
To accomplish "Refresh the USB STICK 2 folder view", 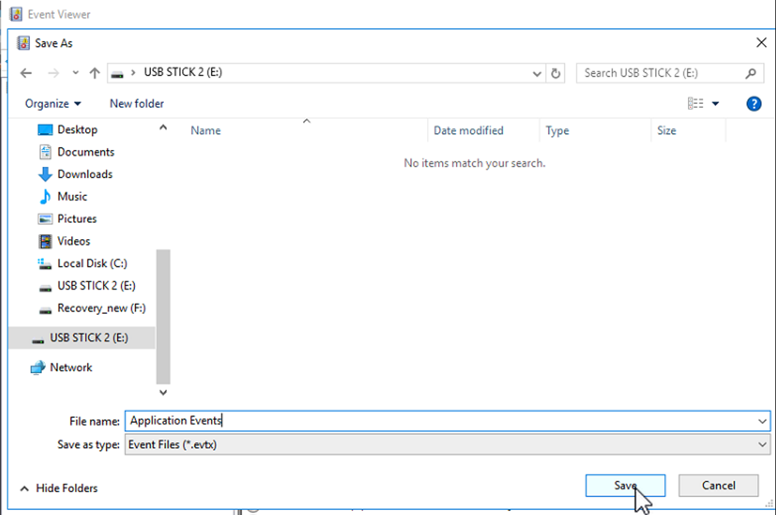I will coord(556,73).
